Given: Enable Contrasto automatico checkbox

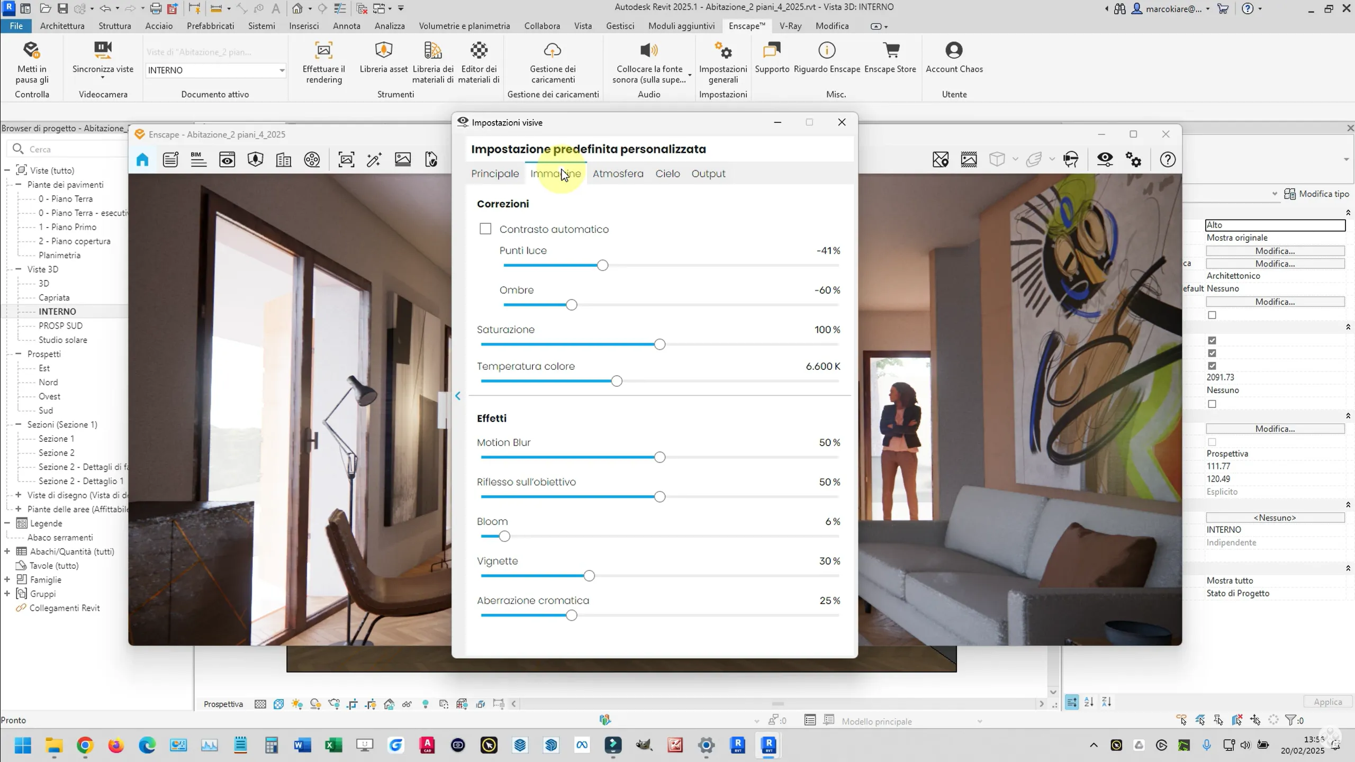Looking at the screenshot, I should [485, 229].
